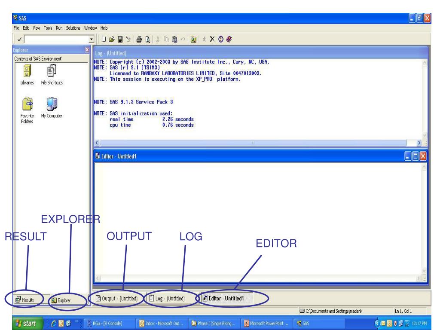The width and height of the screenshot is (440, 330).
Task: Open the Help menu
Action: click(104, 28)
